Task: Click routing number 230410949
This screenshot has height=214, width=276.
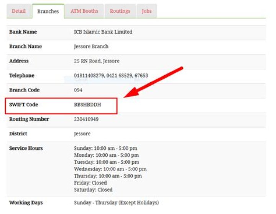Action: (x=86, y=119)
